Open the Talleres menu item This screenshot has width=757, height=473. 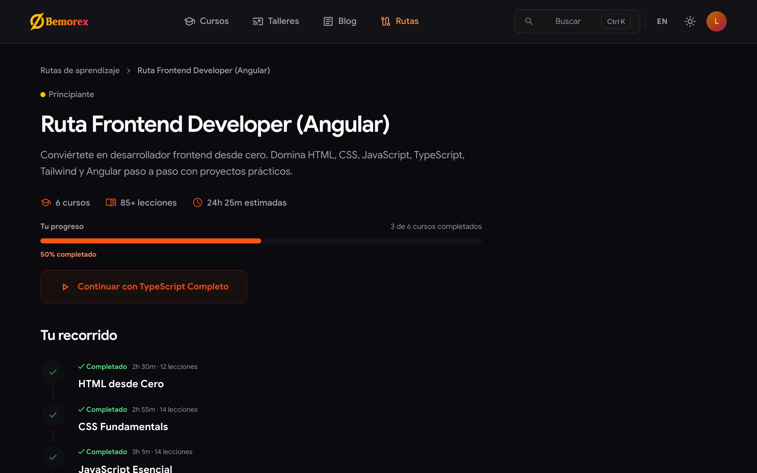pyautogui.click(x=276, y=21)
